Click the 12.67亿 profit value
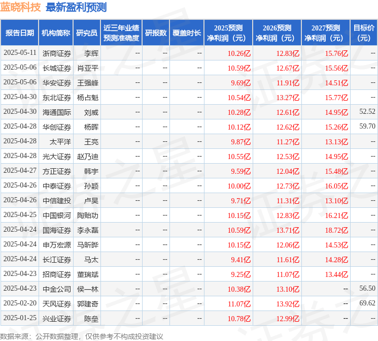This screenshot has height=341, width=378. (x=288, y=68)
